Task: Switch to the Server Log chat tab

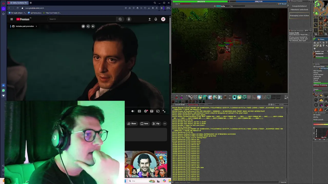Action: [x=193, y=105]
